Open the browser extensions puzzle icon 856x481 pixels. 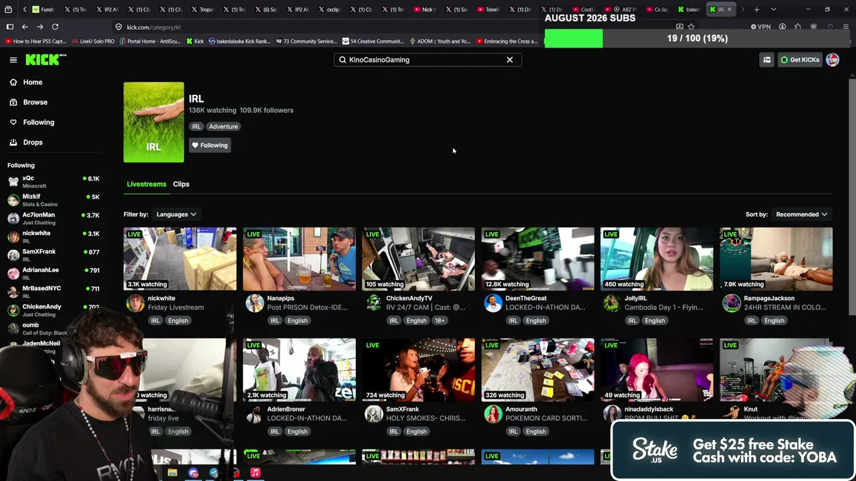point(798,27)
